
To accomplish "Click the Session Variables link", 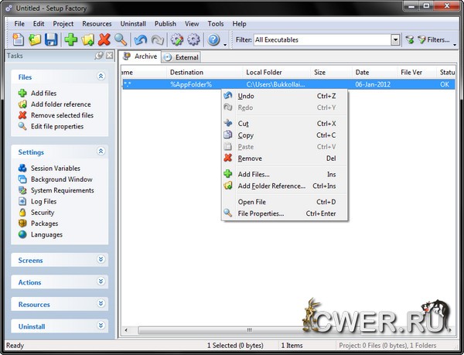I will [55, 168].
